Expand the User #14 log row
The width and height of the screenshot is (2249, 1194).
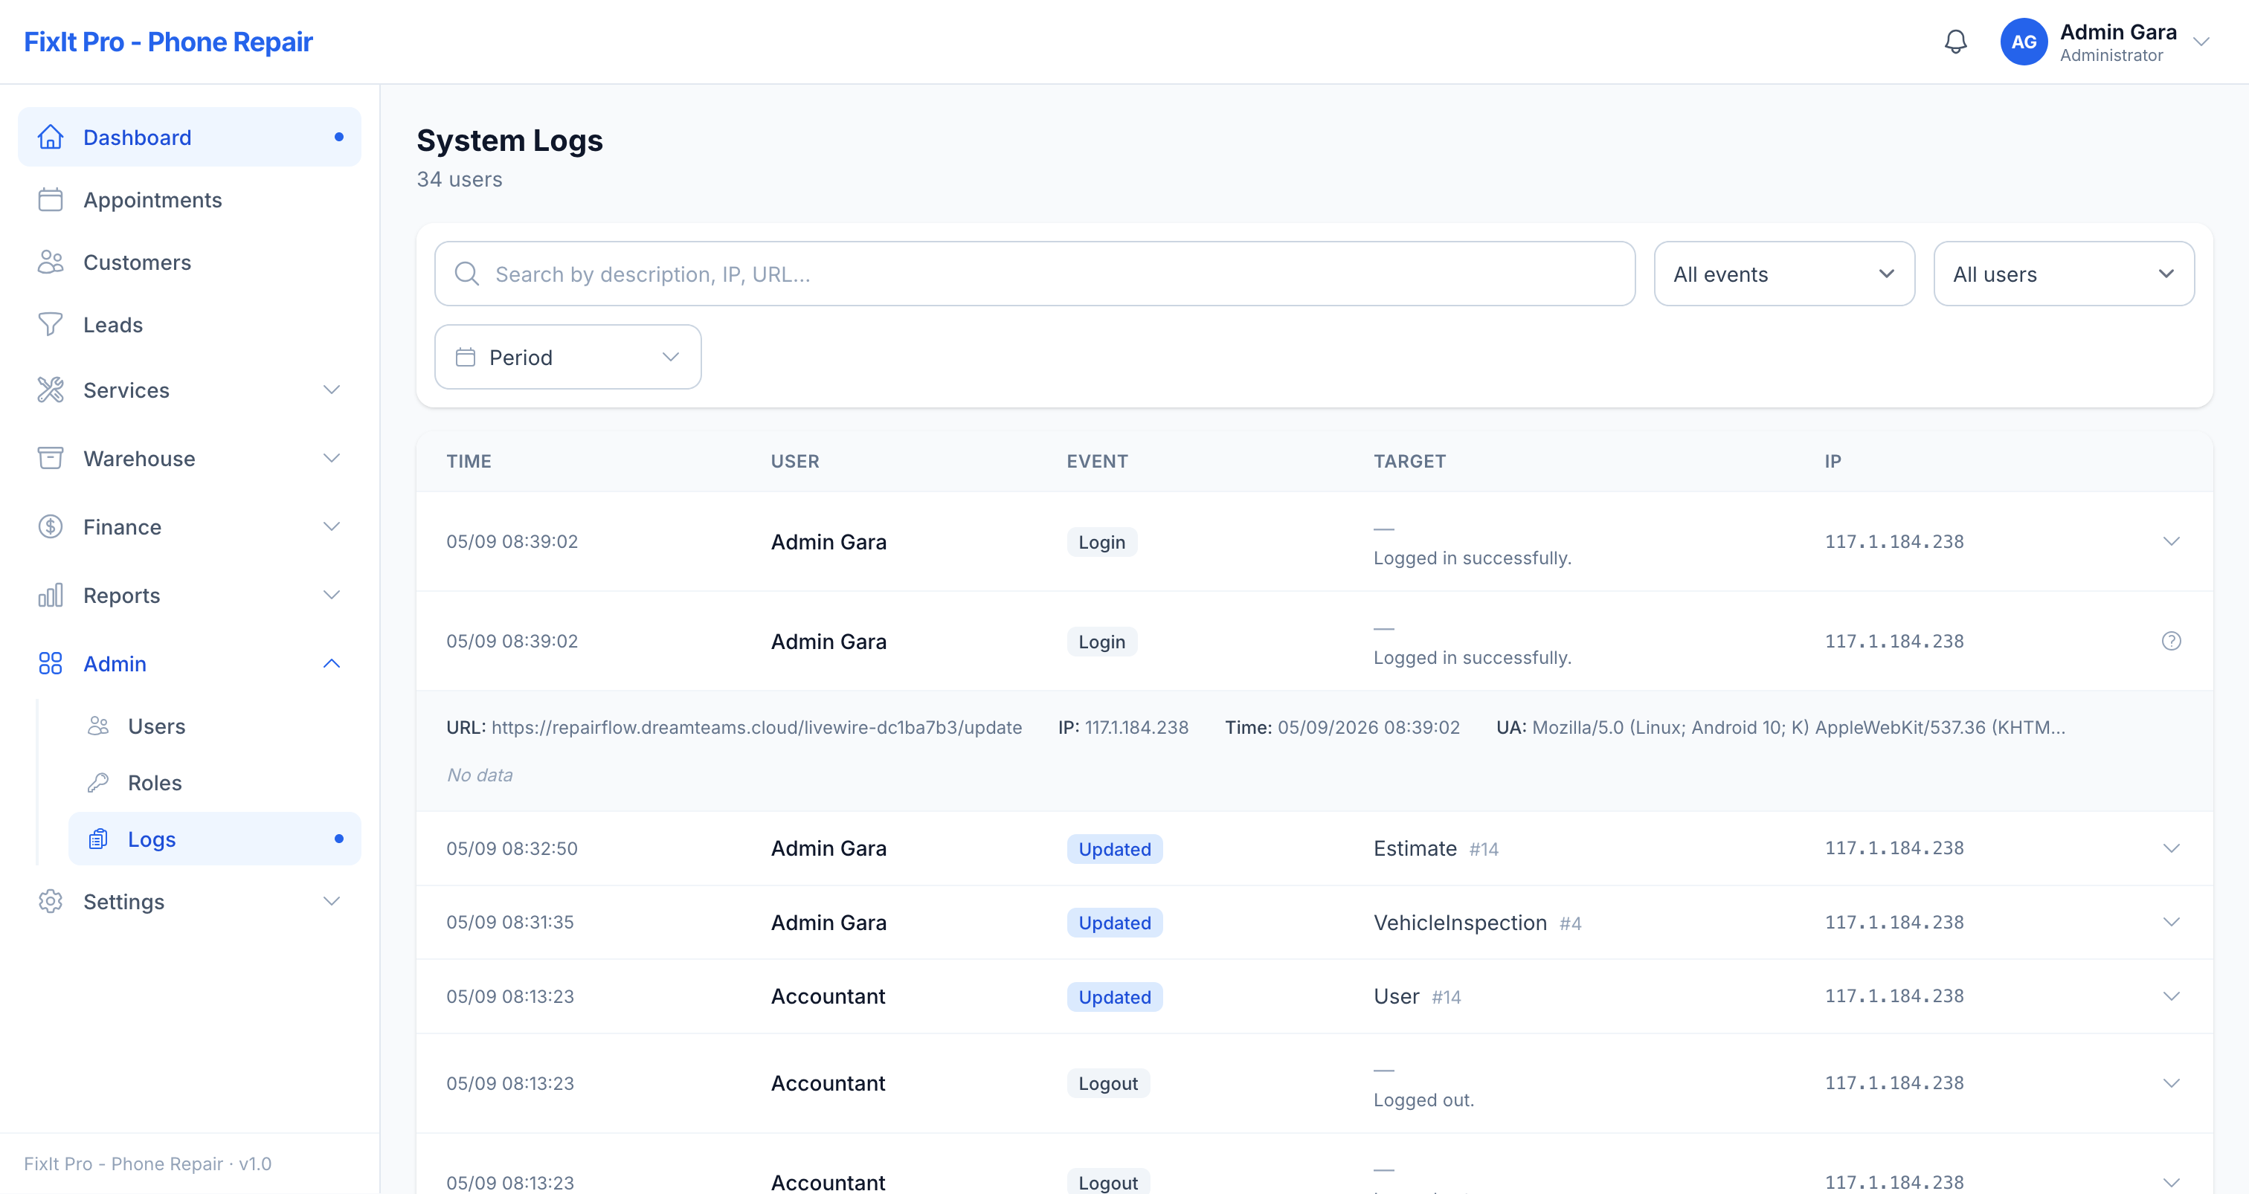coord(2172,996)
